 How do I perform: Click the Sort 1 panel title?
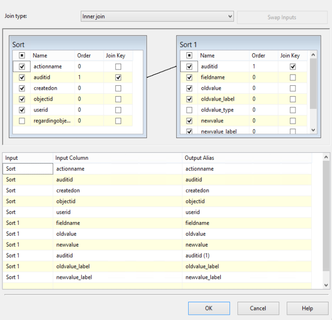[x=188, y=44]
